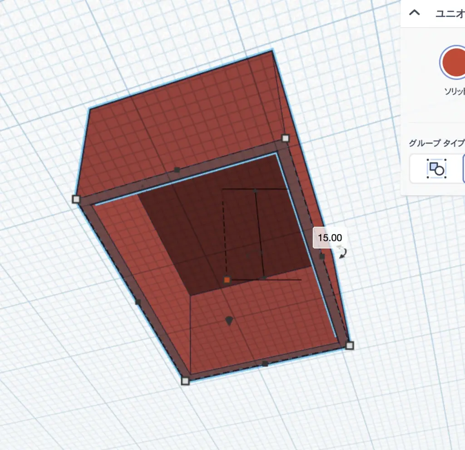Click the 15.00 dimension value box
The image size is (465, 450).
pos(330,238)
